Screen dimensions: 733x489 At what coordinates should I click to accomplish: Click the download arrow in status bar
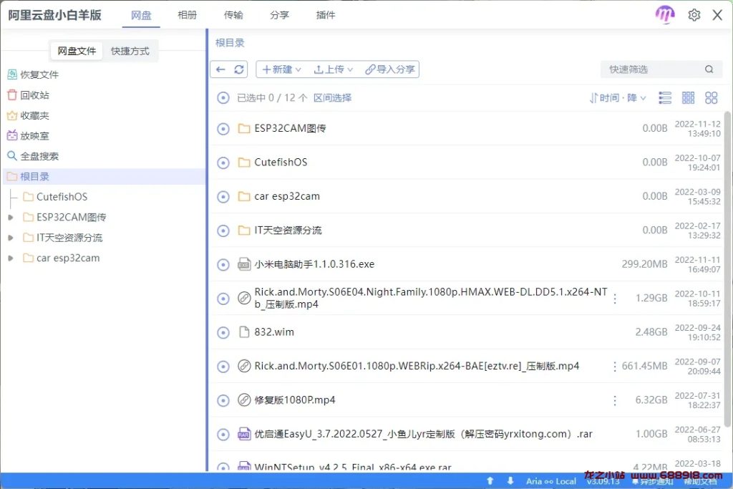click(510, 480)
